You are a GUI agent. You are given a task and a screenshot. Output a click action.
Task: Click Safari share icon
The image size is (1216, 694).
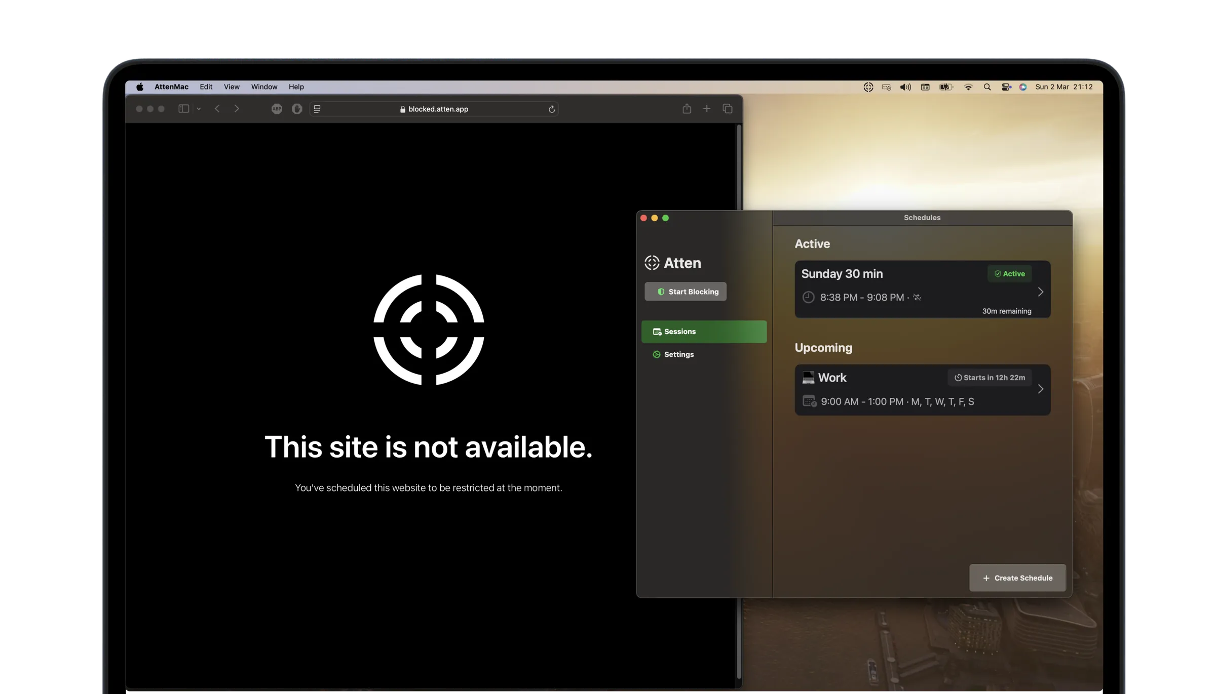(x=687, y=109)
